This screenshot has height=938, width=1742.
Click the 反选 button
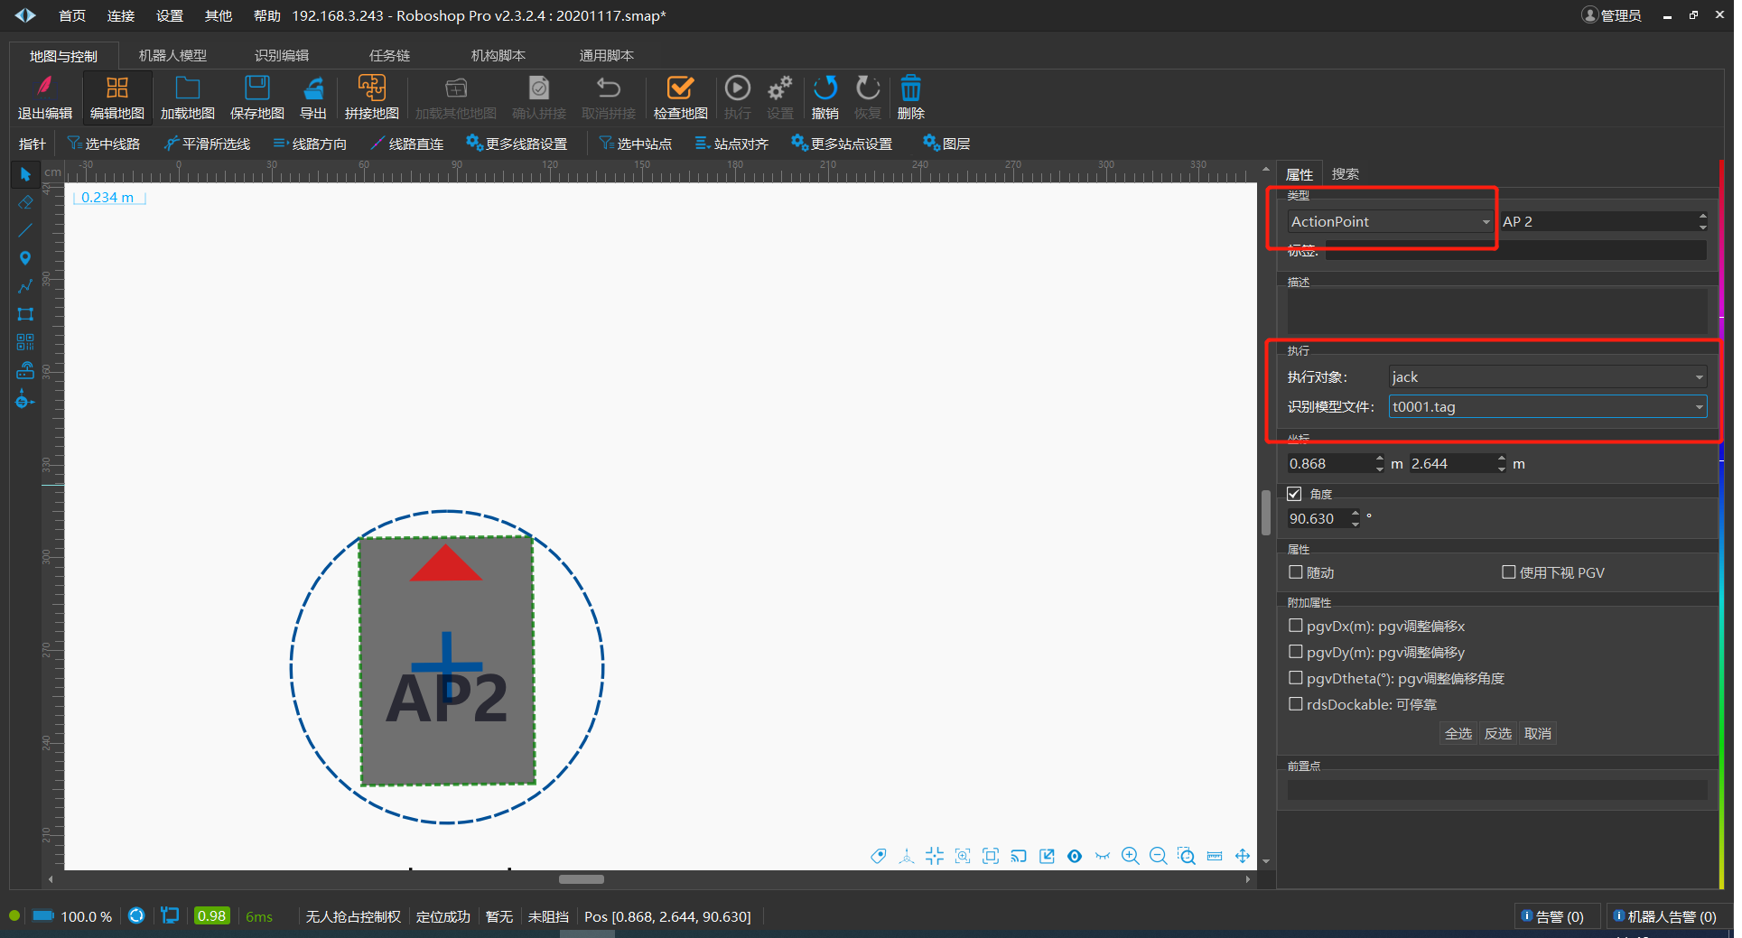pos(1497,734)
